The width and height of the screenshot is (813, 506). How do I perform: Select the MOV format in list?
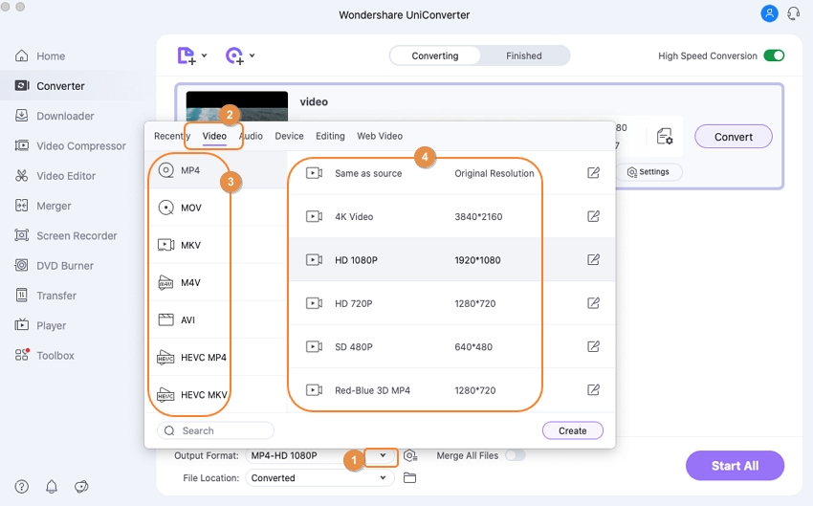[x=190, y=208]
